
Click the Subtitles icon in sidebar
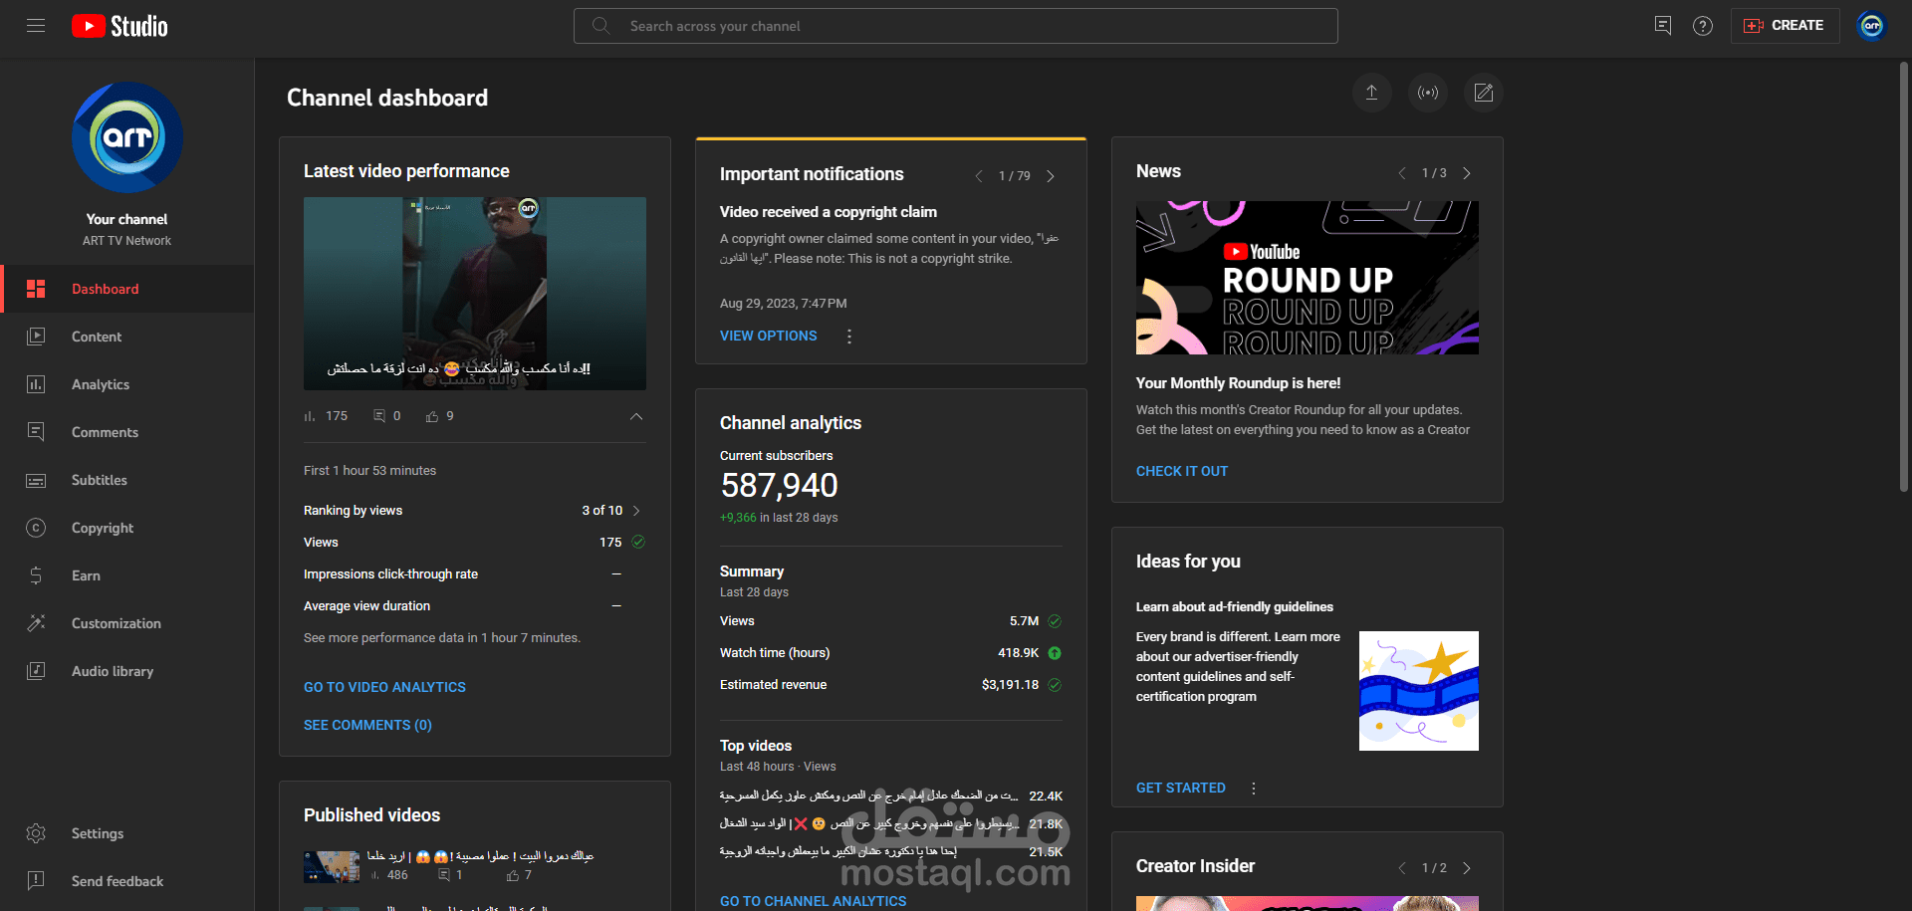36,480
